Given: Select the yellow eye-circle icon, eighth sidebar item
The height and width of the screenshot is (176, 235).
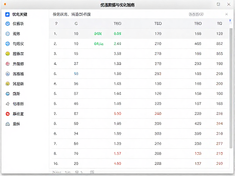Looking at the screenshot, I should [x=7, y=84].
